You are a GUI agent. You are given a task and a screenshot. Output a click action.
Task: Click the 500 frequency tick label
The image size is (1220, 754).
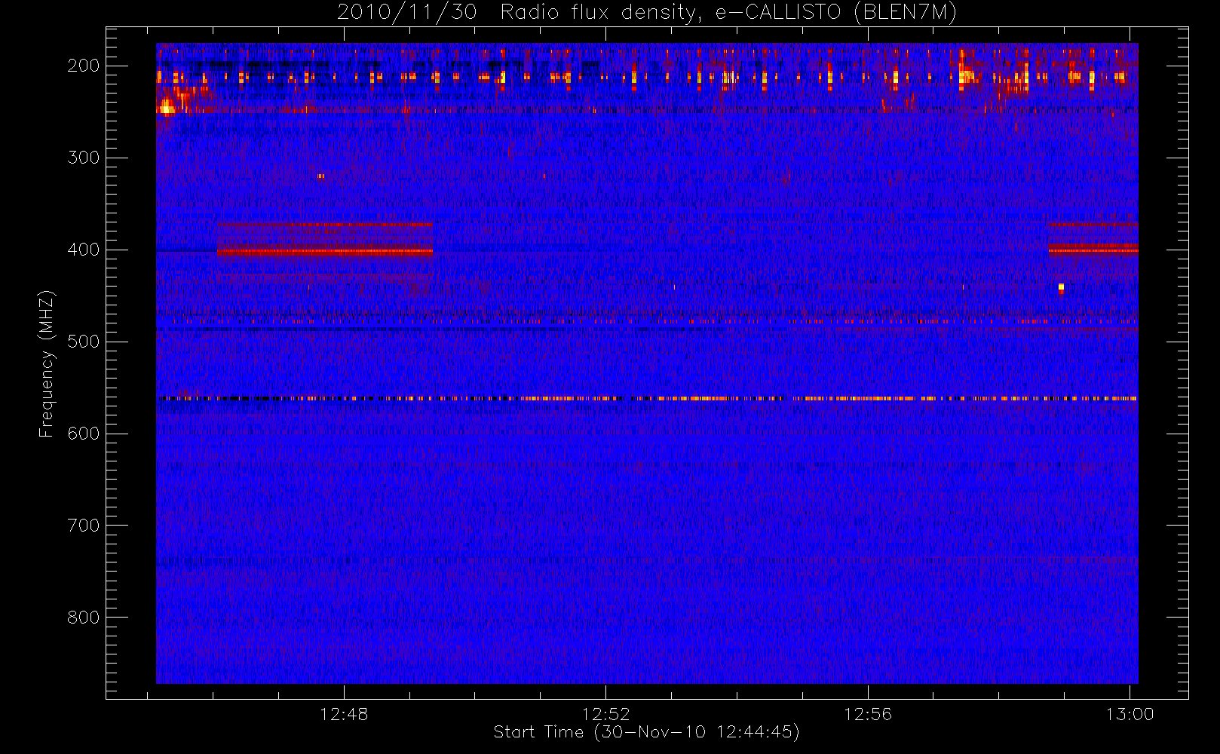pos(84,342)
